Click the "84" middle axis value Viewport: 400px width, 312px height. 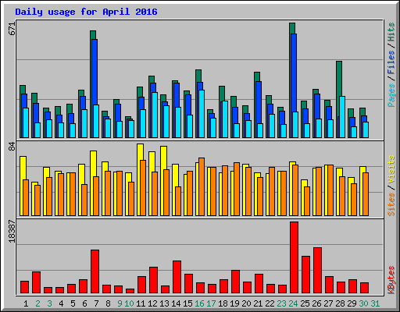[x=12, y=147]
